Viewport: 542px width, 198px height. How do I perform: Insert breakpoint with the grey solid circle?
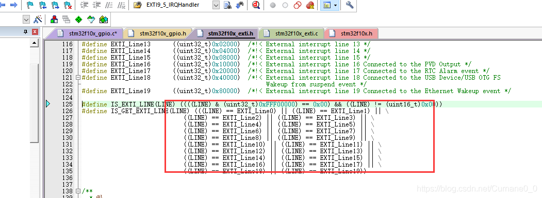[x=273, y=5]
